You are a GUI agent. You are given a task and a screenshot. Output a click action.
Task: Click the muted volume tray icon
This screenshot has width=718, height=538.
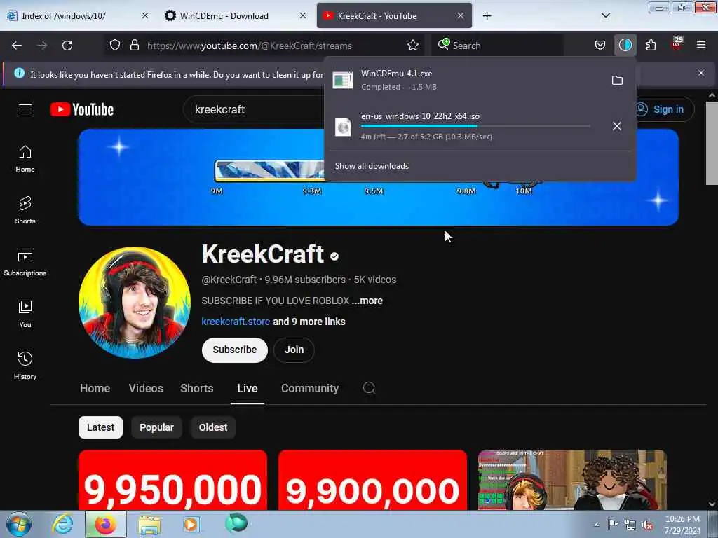point(647,525)
